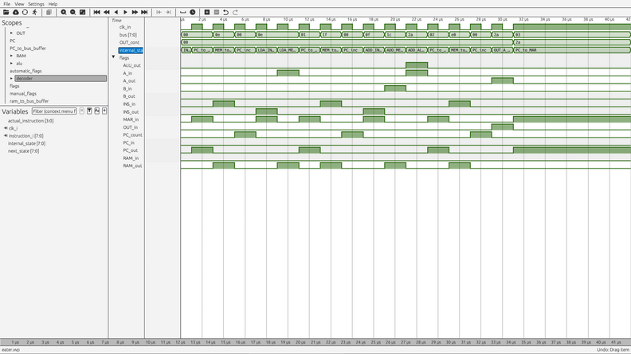Select the decoder scope
The height and width of the screenshot is (354, 631).
(x=61, y=78)
